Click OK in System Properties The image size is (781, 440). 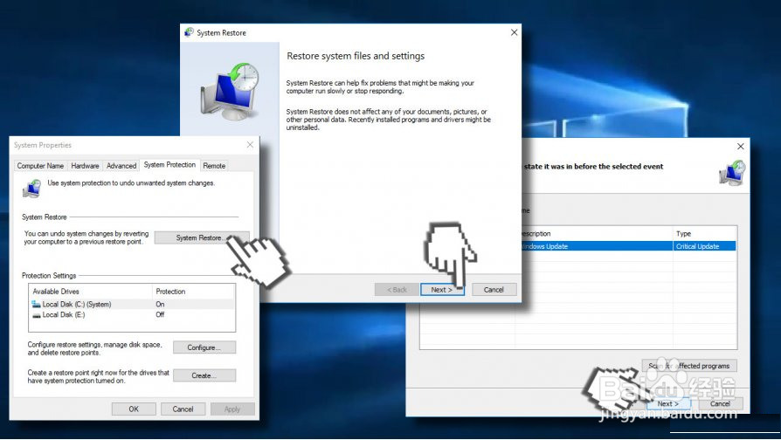[x=134, y=409]
